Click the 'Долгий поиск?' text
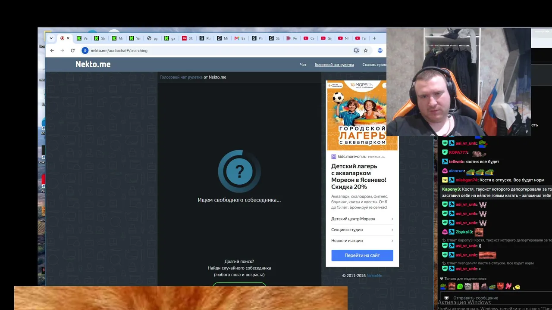This screenshot has height=310, width=552. click(239, 261)
